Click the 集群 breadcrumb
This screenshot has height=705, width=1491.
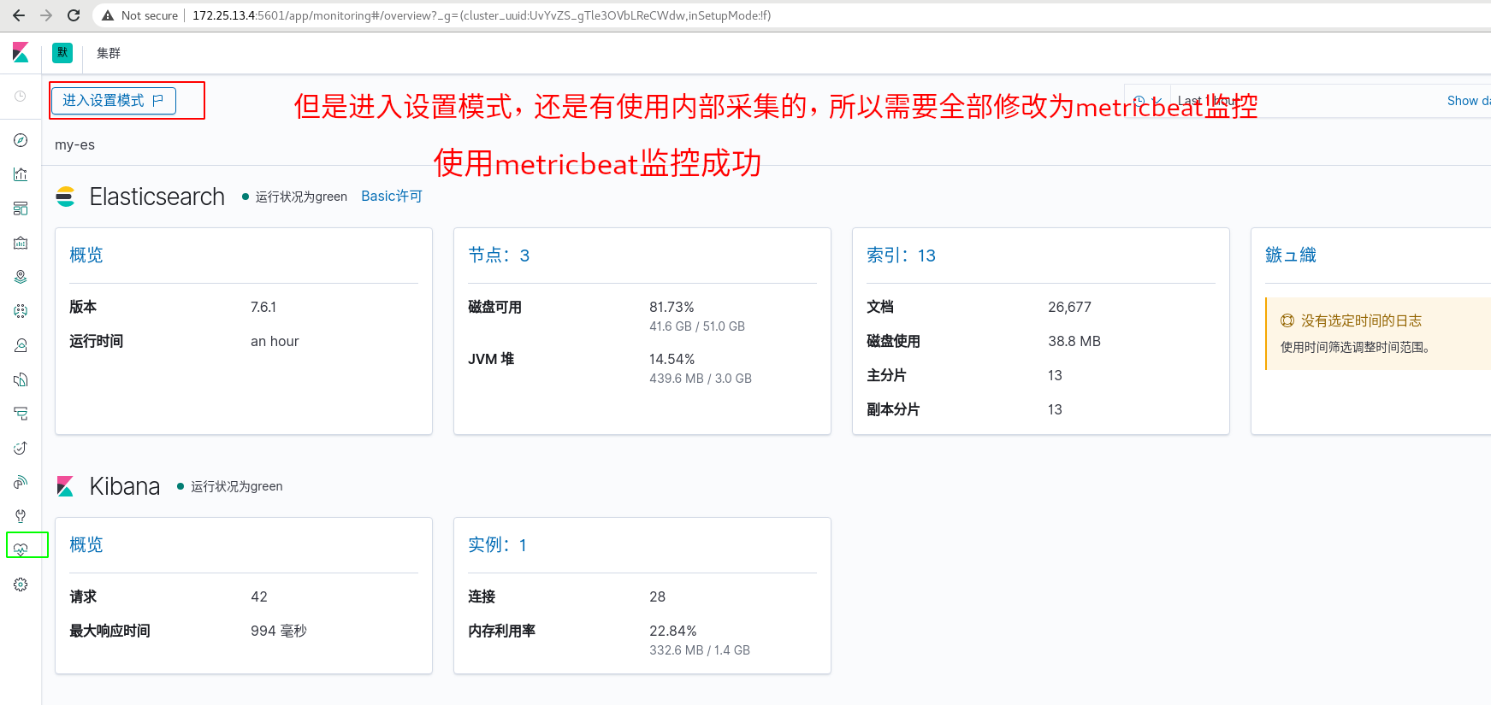pyautogui.click(x=109, y=53)
